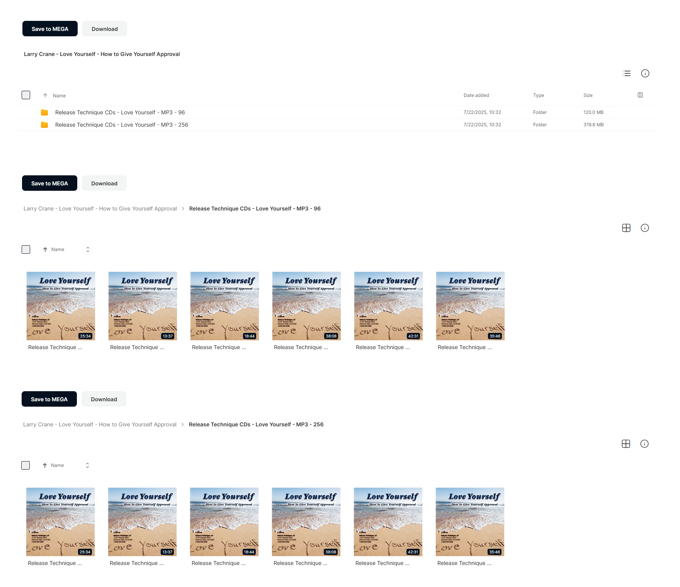Click folder icon of MP3 - 256 row
The width and height of the screenshot is (680, 587).
point(44,125)
